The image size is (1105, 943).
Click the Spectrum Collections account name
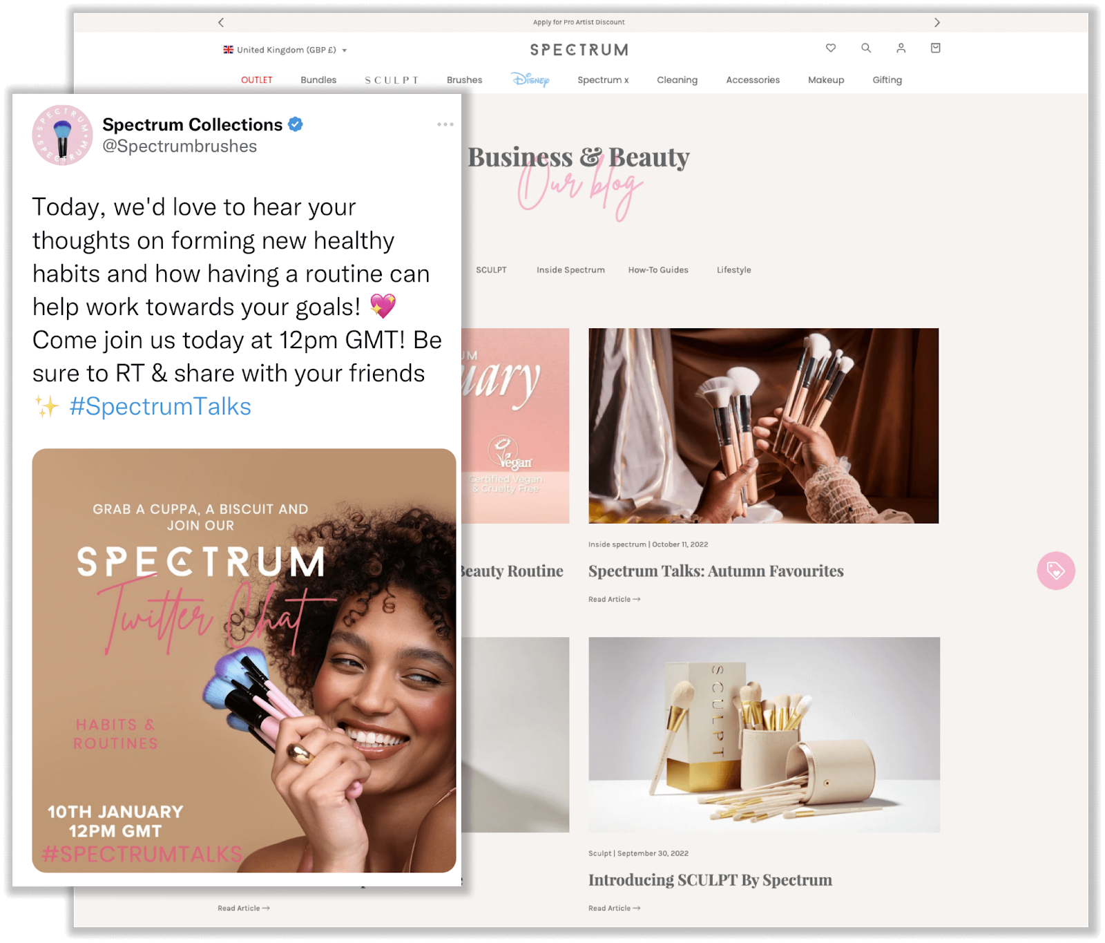193,124
